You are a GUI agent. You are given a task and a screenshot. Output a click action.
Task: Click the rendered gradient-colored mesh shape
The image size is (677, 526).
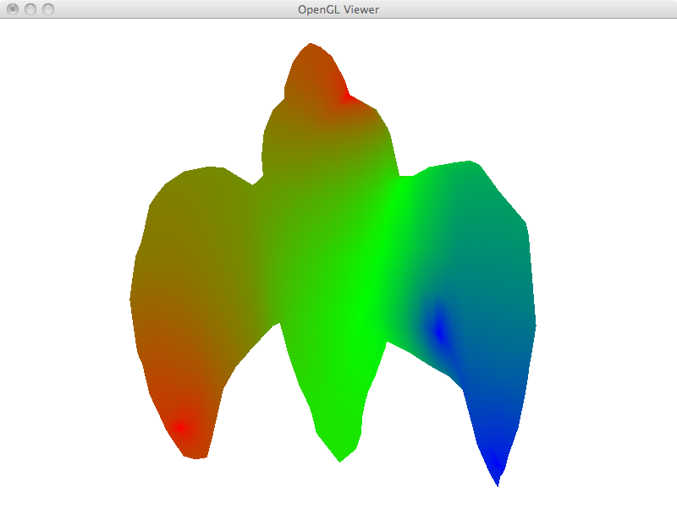(x=333, y=264)
